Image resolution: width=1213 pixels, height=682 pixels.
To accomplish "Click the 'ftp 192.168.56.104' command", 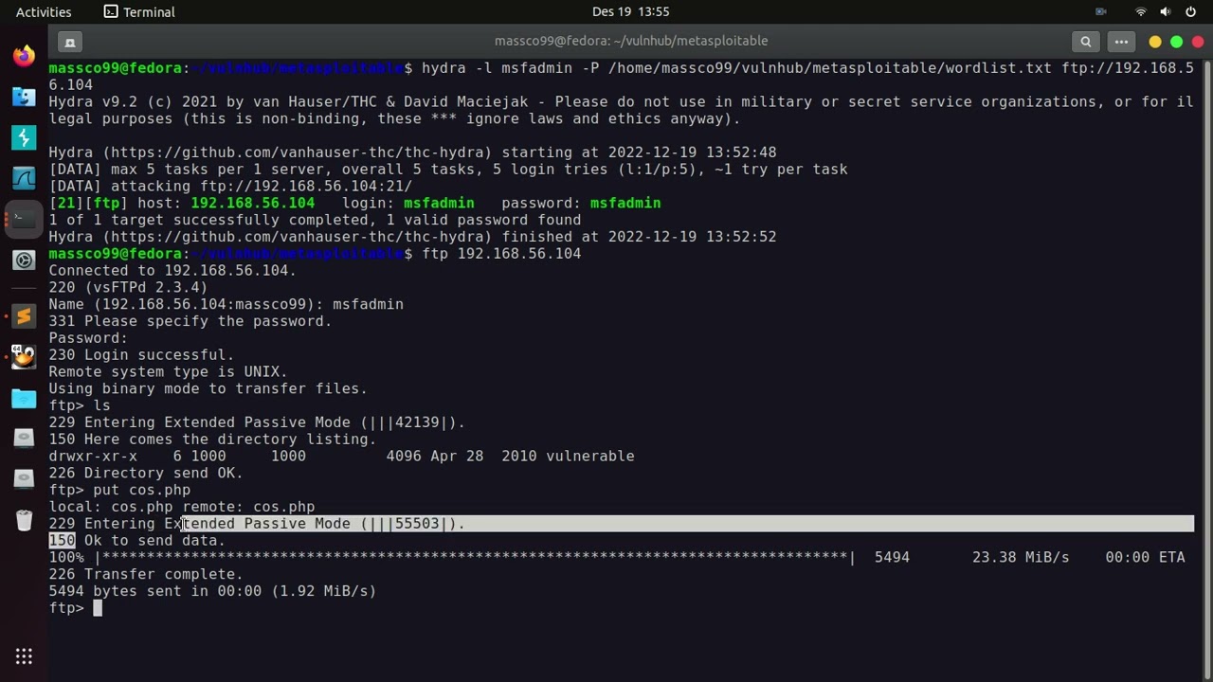I will 501,254.
